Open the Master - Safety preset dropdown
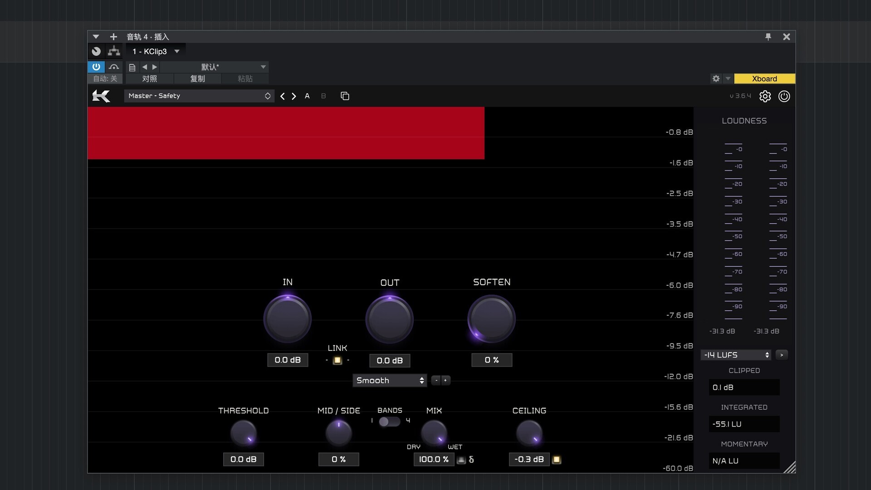The height and width of the screenshot is (490, 871). [199, 96]
